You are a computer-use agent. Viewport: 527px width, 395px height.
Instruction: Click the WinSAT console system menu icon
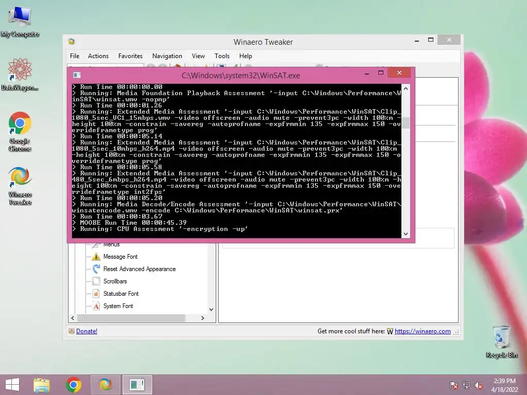(77, 75)
